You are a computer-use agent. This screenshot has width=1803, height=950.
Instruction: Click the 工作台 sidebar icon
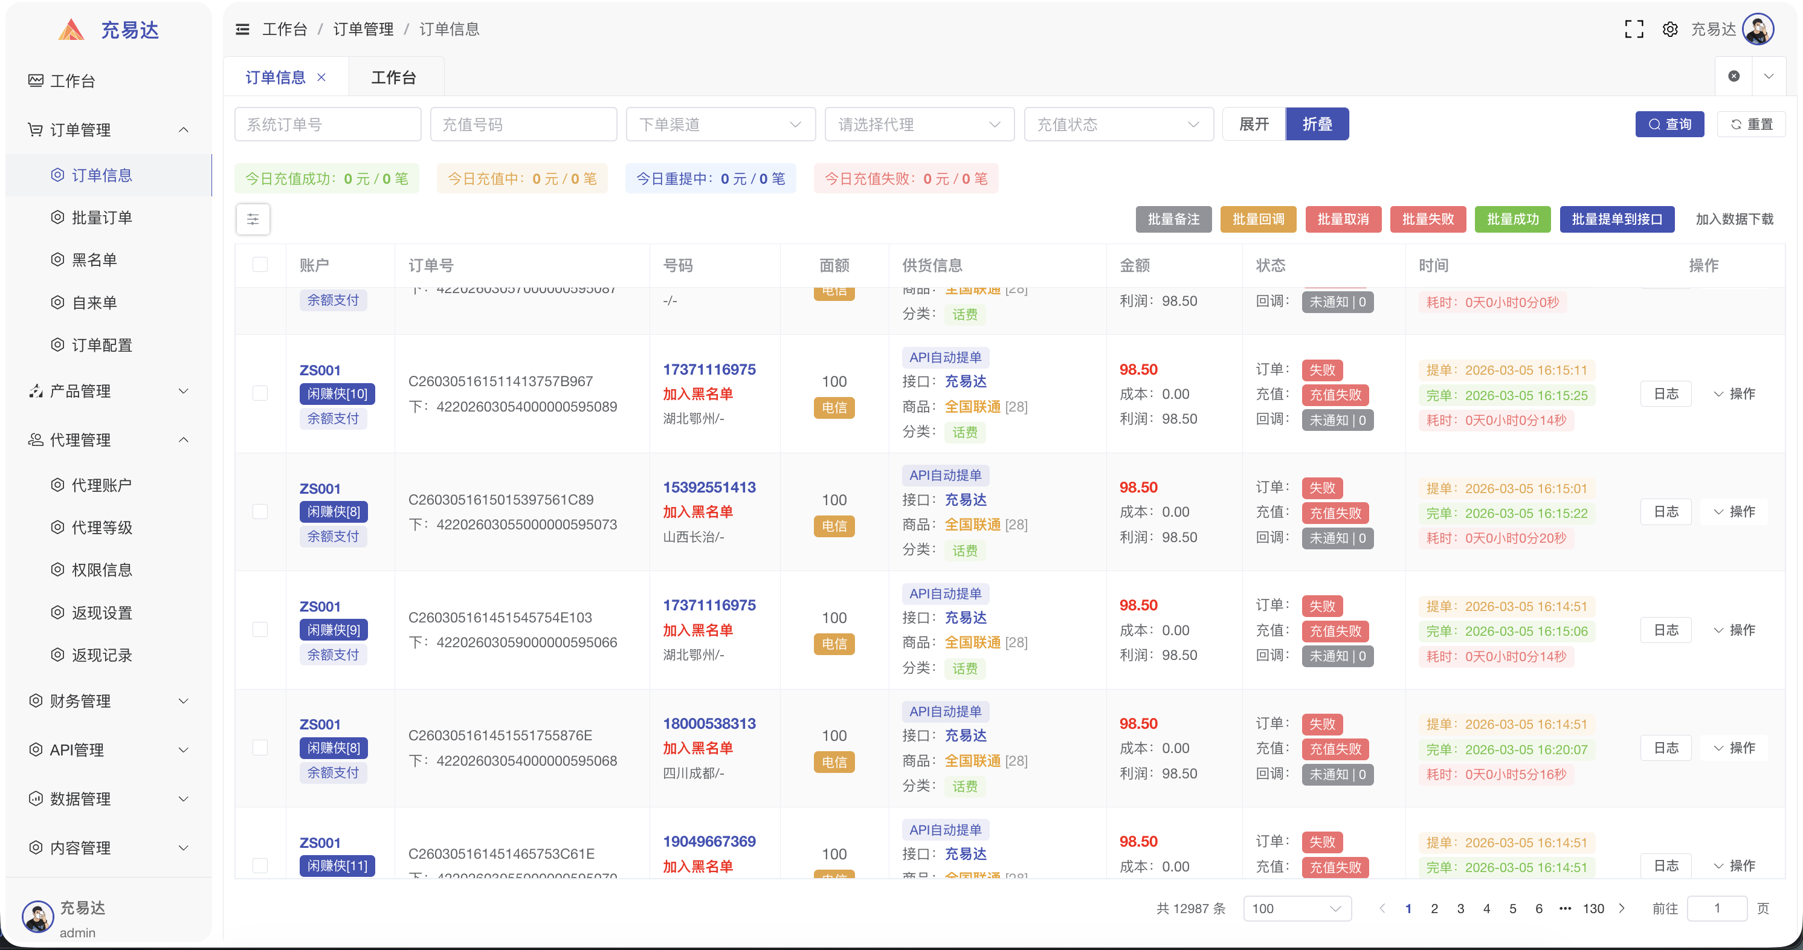[36, 80]
